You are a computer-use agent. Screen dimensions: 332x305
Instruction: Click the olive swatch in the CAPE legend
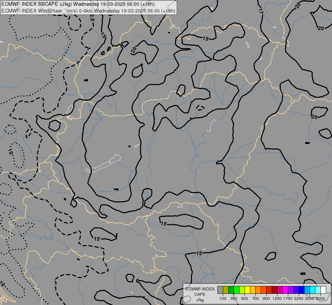226,290
